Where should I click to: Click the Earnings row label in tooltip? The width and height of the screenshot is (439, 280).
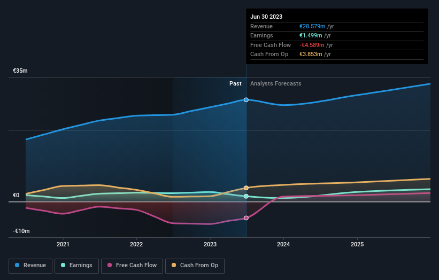coord(261,35)
